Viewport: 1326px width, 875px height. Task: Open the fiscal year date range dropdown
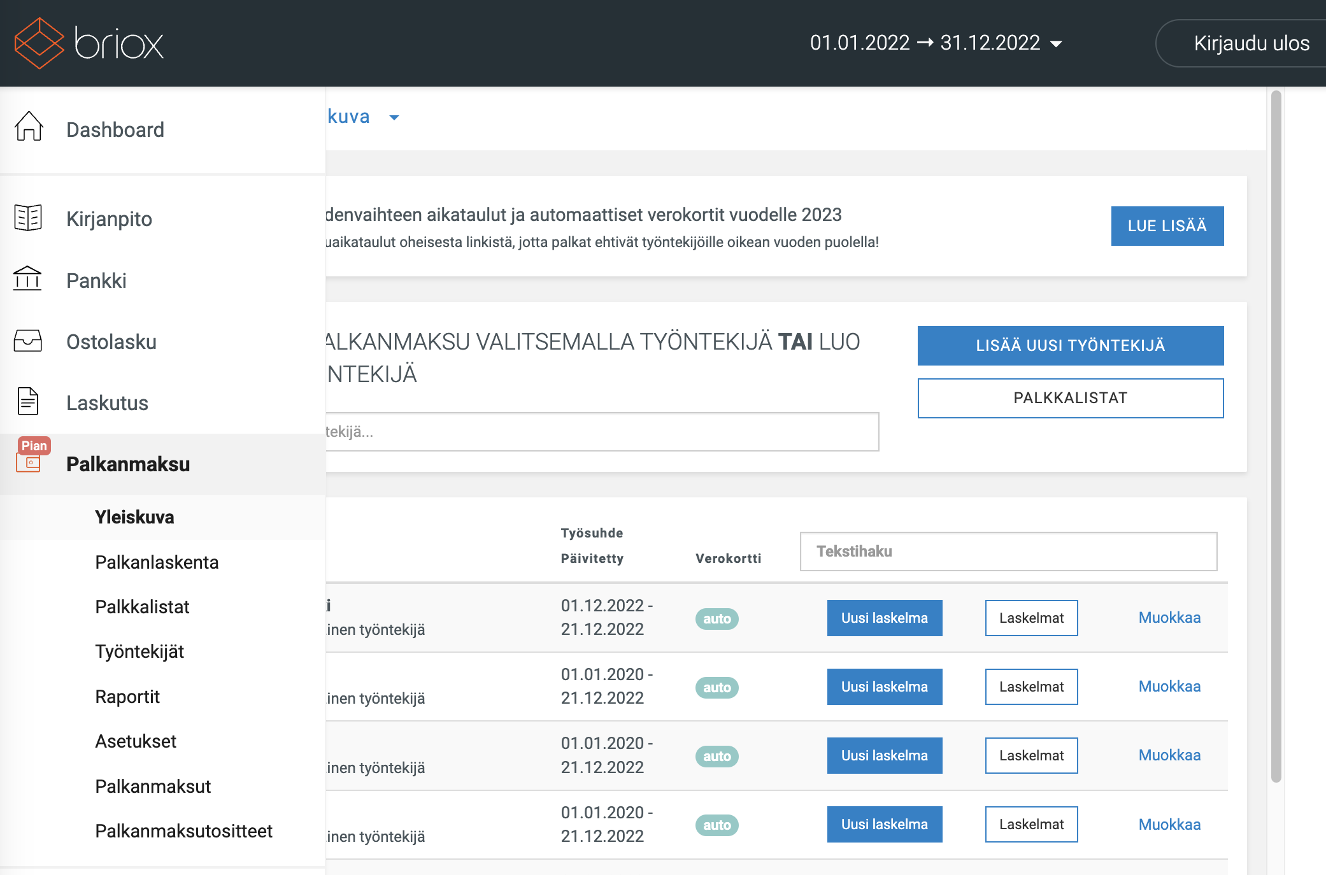point(936,43)
